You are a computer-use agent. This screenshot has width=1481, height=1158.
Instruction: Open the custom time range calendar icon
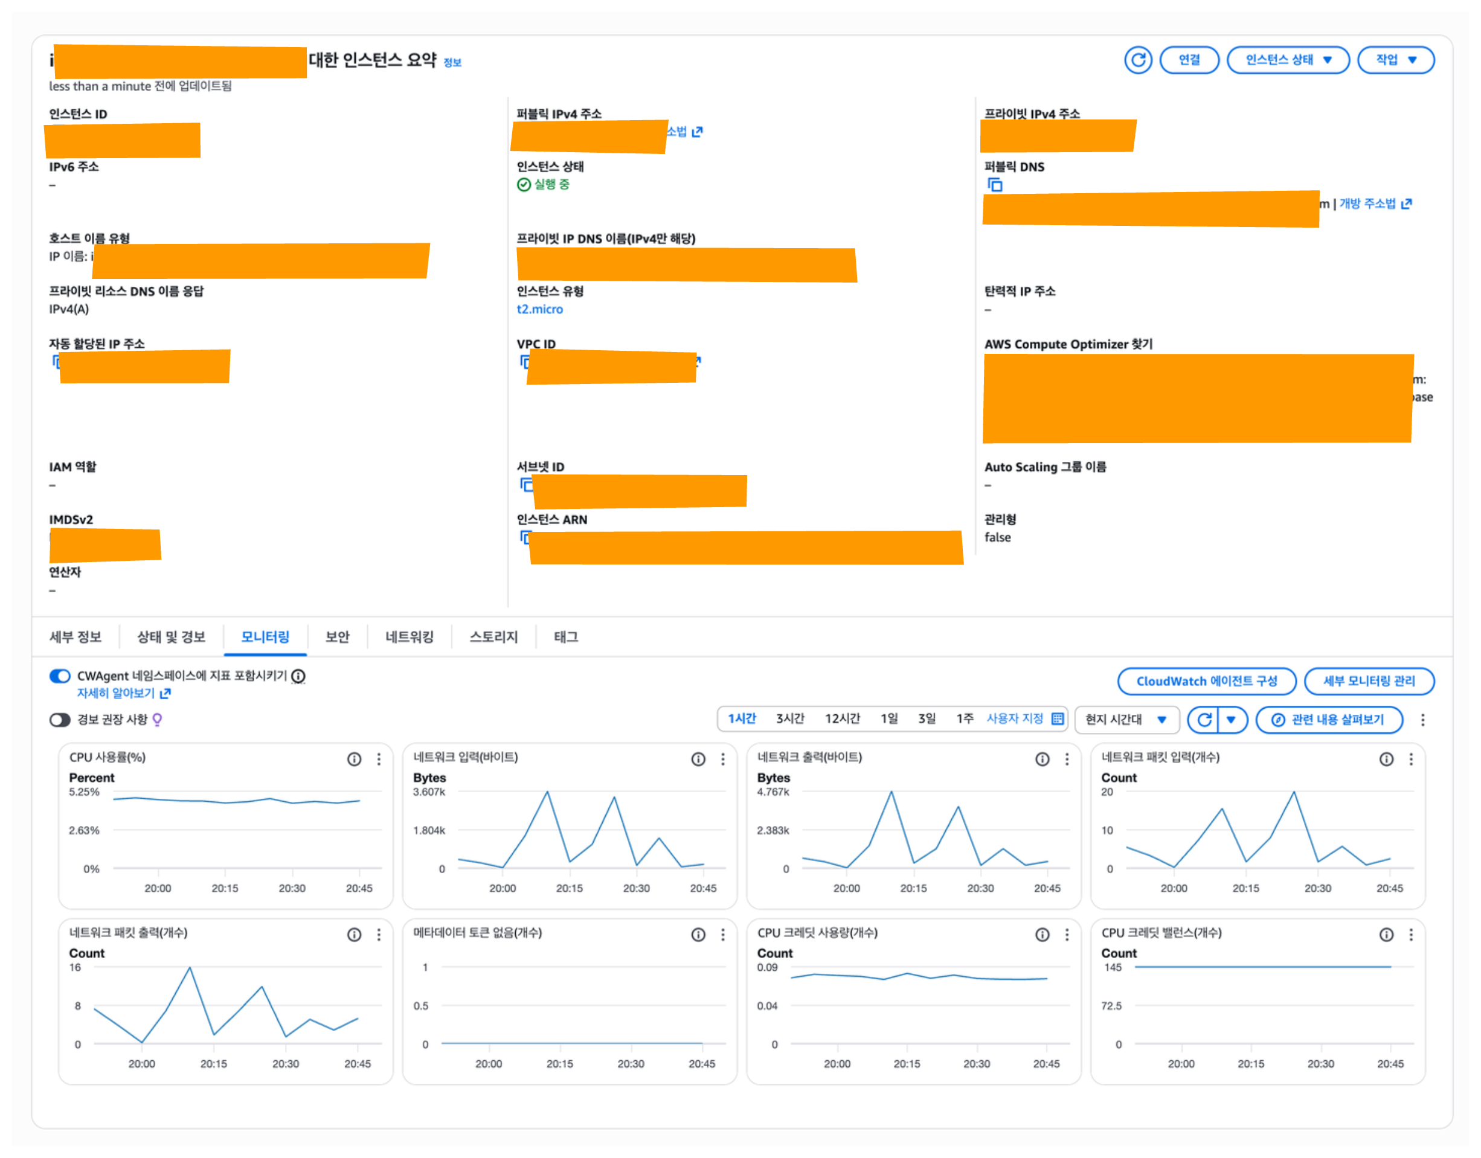point(1057,718)
